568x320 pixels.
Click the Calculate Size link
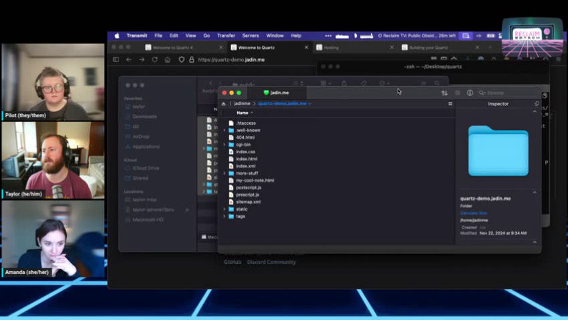474,213
